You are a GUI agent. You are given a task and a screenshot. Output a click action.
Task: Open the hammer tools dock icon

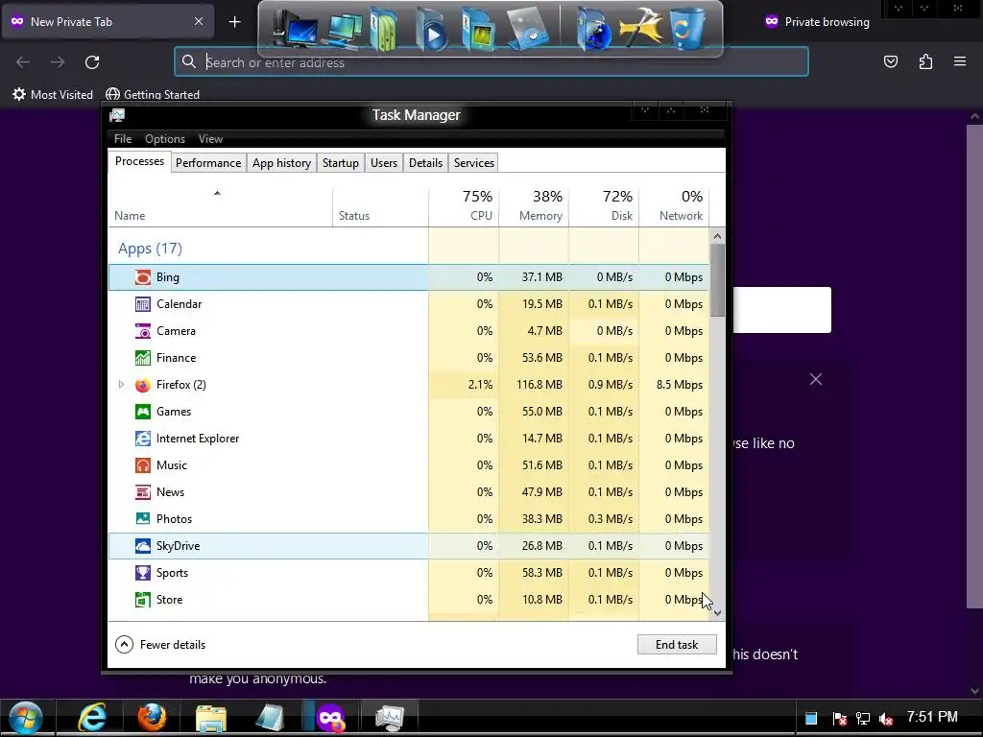[x=640, y=27]
